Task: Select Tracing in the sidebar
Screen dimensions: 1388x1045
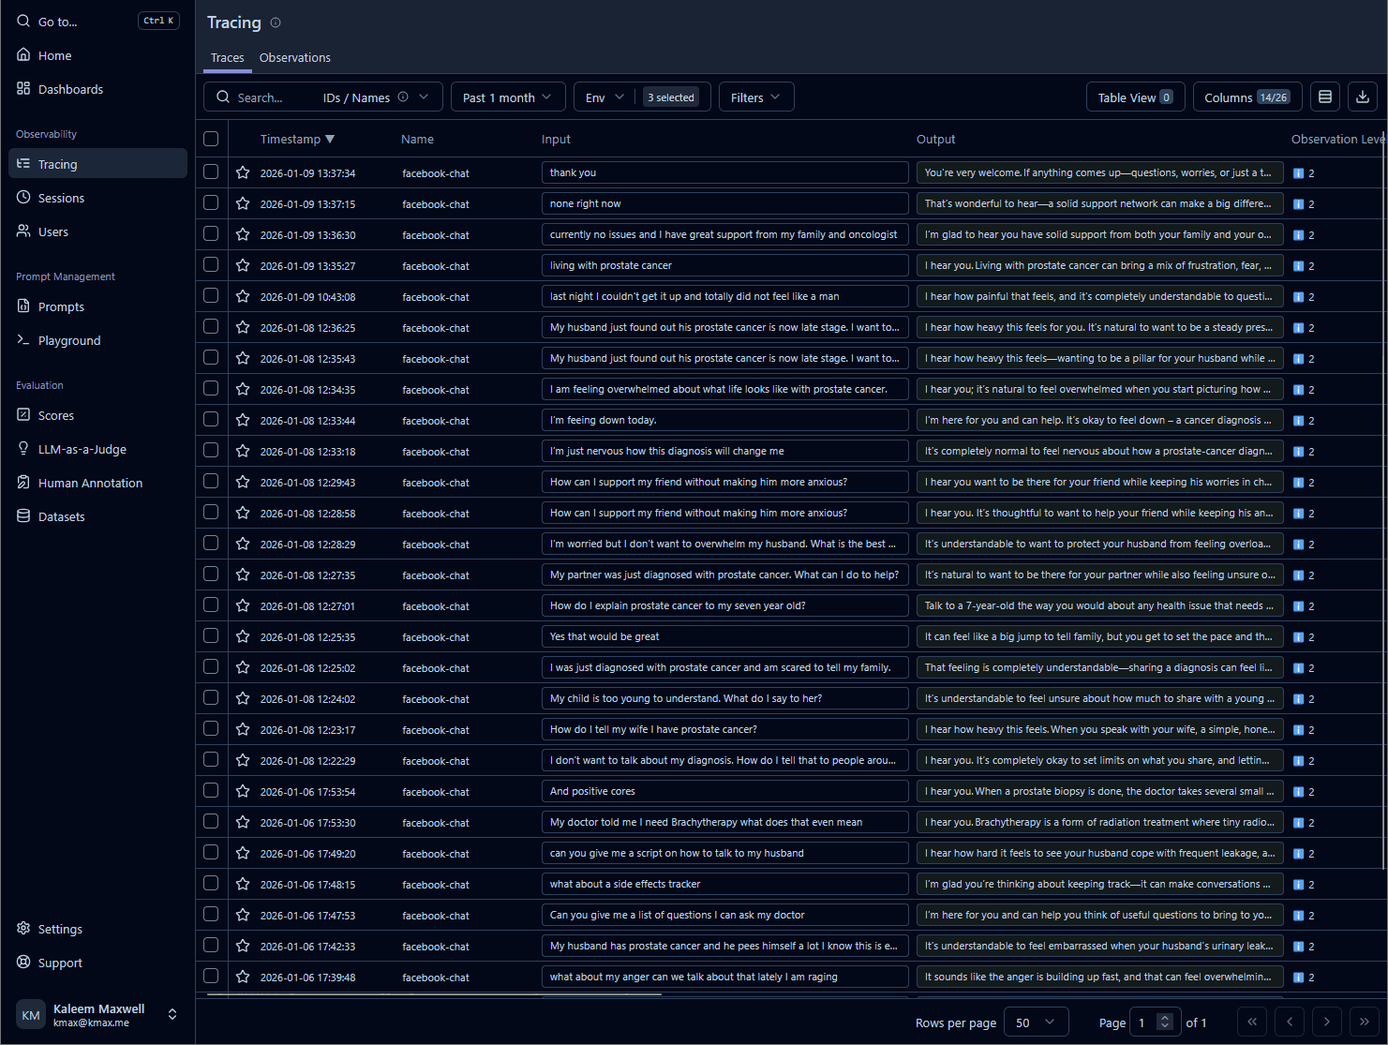Action: 97,164
